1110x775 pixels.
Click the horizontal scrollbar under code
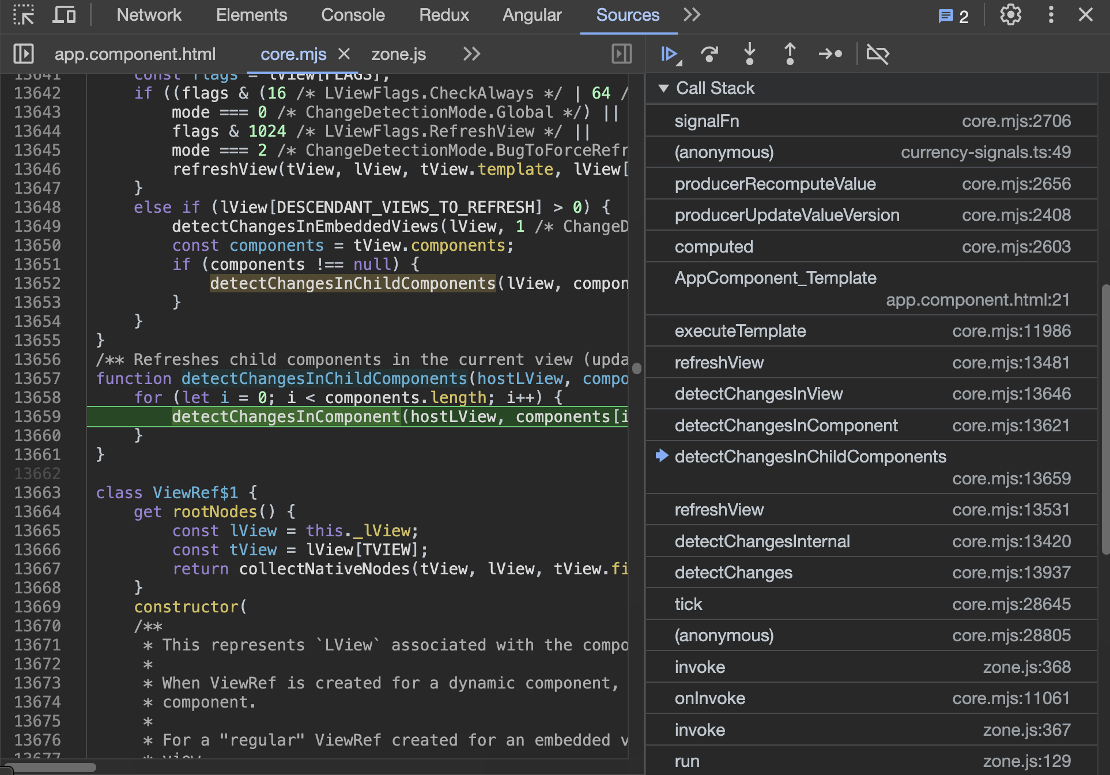coord(52,768)
